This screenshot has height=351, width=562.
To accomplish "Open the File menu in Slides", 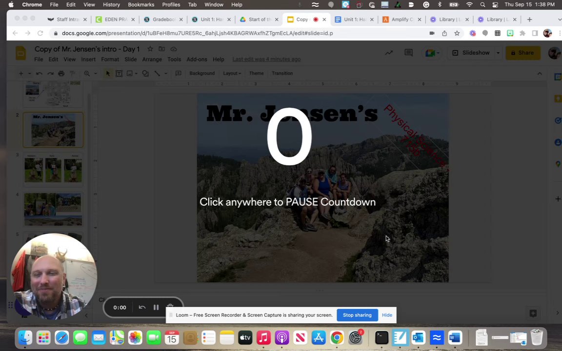I will tap(39, 59).
